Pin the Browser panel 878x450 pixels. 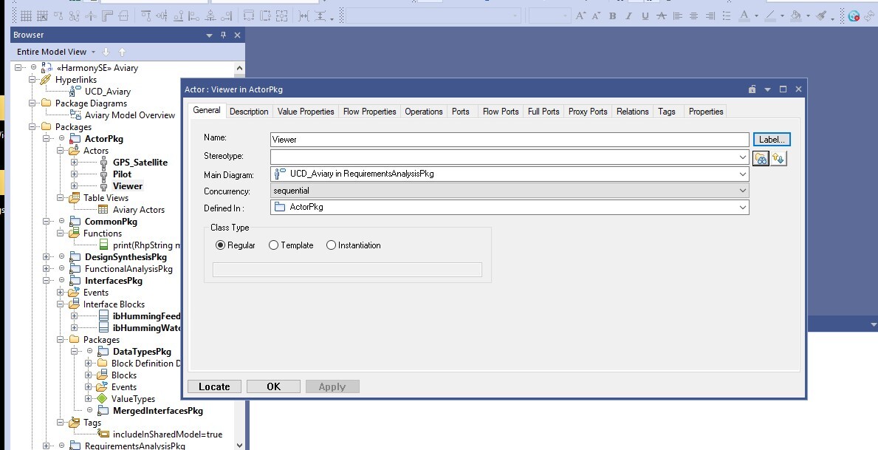pyautogui.click(x=224, y=35)
